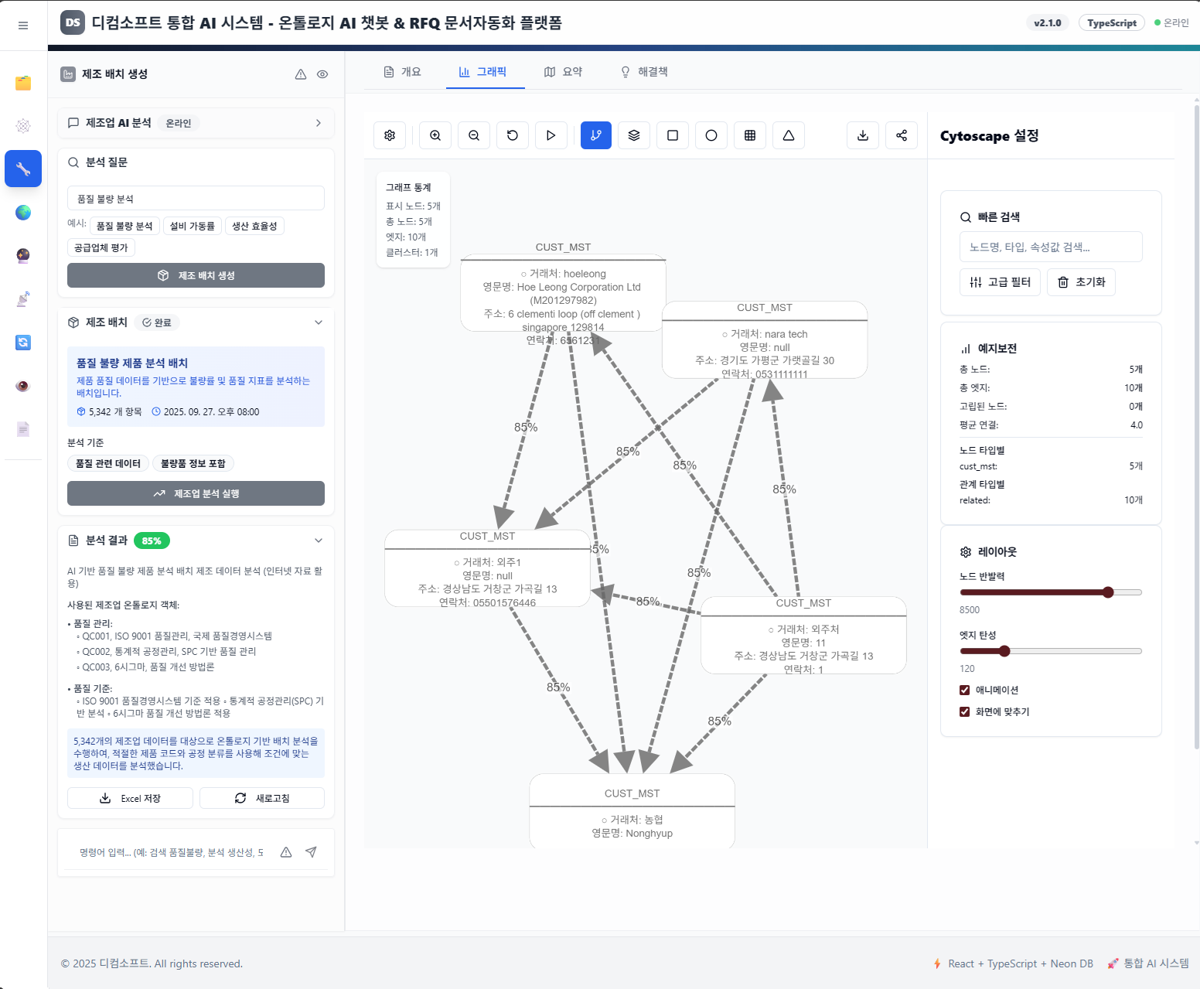1200x989 pixels.
Task: Click the 노드 반발력 slider handle
Action: (1108, 592)
